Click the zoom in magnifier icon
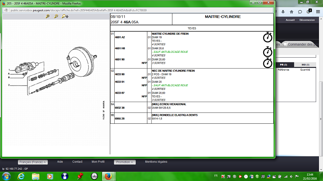 tap(48, 16)
